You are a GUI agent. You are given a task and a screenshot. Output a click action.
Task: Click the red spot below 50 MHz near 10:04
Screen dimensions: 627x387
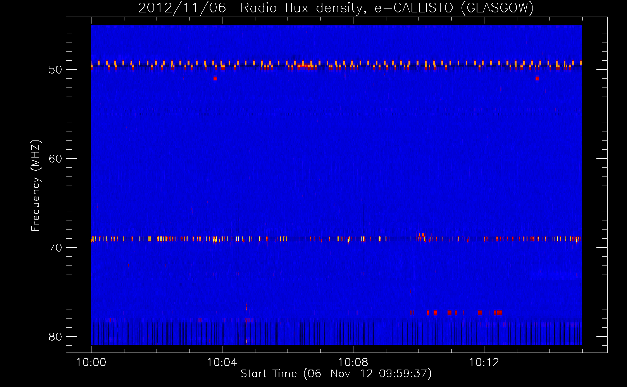[x=215, y=78]
